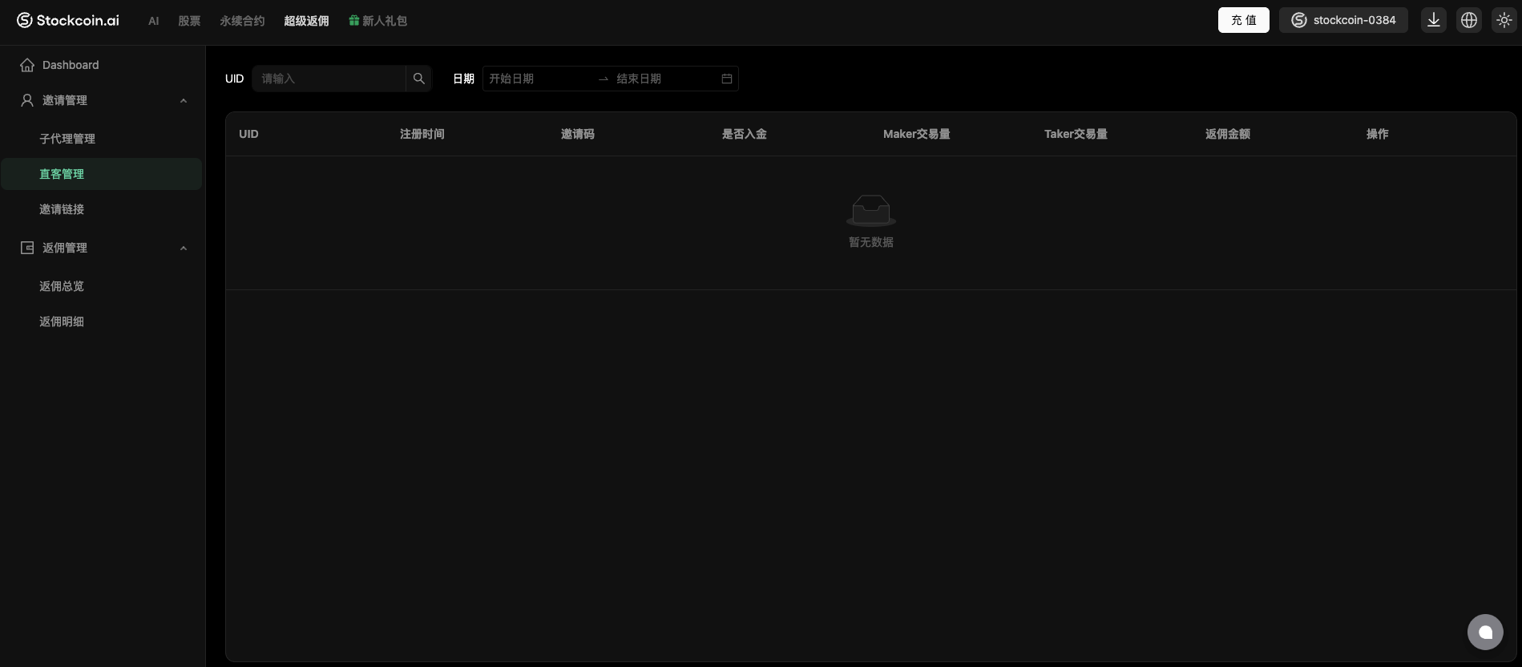Select 超级返佣 in the top nav
Viewport: 1522px width, 667px height.
pos(306,21)
